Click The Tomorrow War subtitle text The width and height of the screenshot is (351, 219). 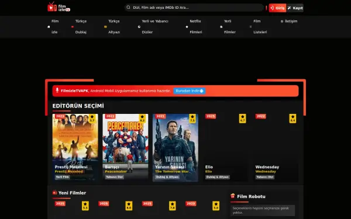coord(172,171)
